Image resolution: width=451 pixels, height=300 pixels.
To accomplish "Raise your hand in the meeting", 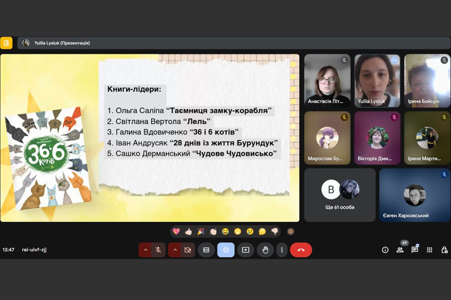I will pyautogui.click(x=265, y=250).
